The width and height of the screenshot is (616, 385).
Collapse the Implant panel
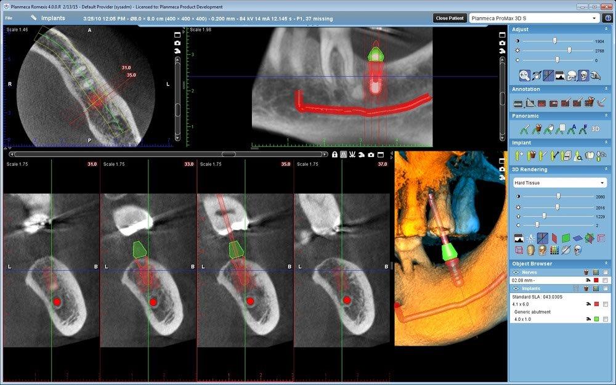(606, 143)
